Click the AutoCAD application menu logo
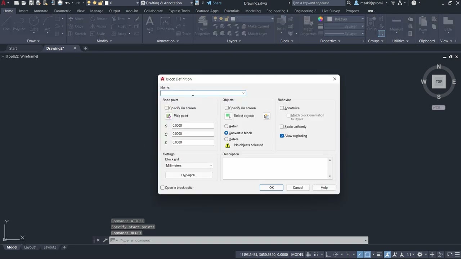This screenshot has height=259, width=461. tap(3, 3)
